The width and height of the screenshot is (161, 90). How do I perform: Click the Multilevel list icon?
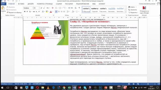[64, 8]
